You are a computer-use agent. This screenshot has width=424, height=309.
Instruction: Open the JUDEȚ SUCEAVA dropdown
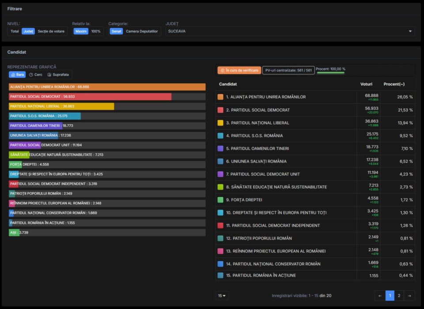click(290, 31)
